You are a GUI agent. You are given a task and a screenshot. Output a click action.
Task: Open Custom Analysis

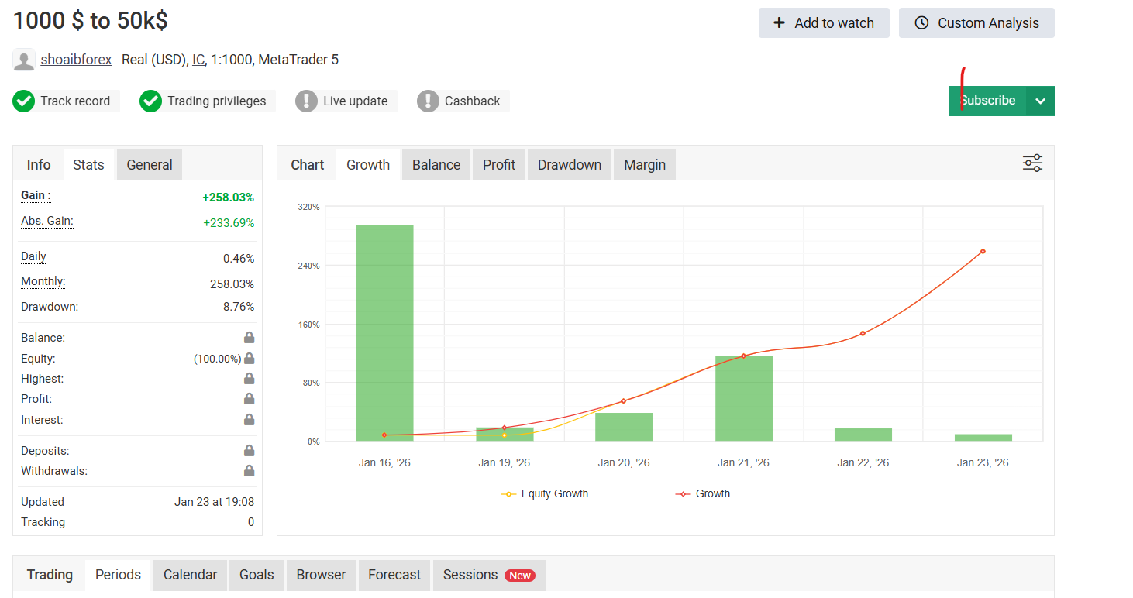pos(976,23)
